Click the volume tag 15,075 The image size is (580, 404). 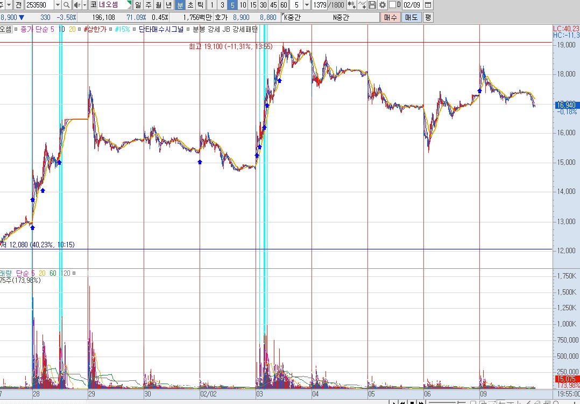pyautogui.click(x=567, y=379)
